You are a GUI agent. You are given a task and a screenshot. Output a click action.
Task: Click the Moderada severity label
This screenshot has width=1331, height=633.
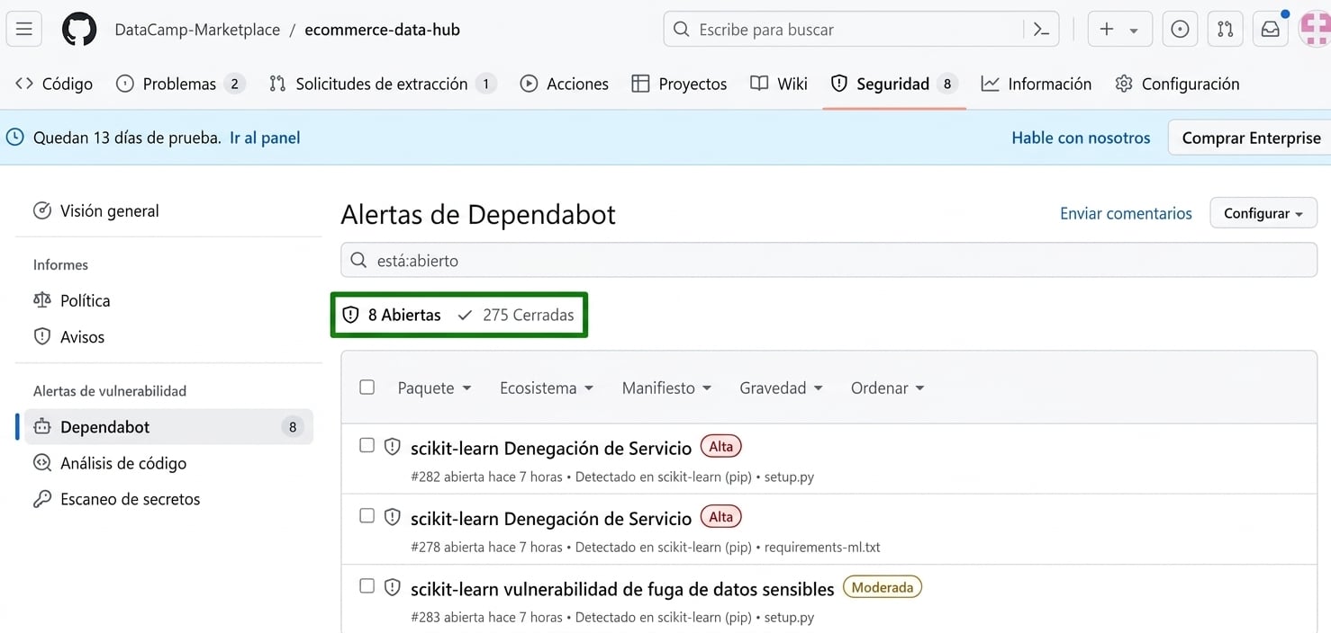(883, 587)
